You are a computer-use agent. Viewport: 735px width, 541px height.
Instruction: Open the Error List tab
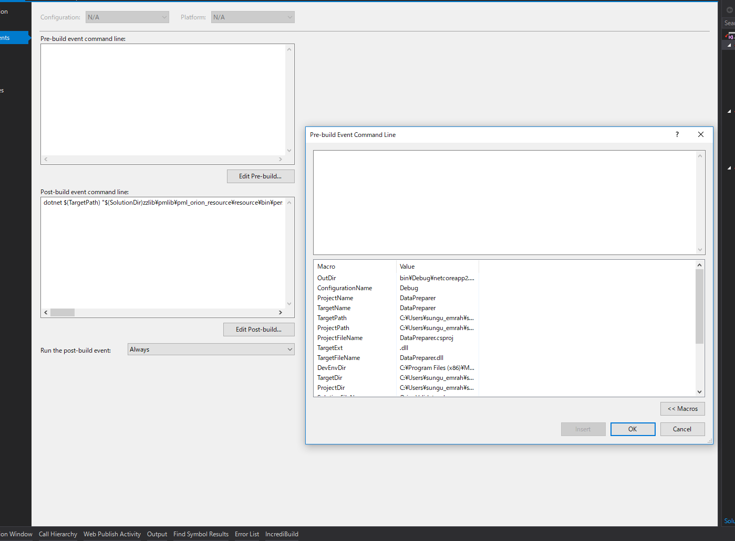[247, 534]
